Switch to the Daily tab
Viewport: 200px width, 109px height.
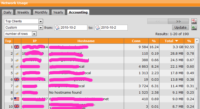pyautogui.click(x=8, y=12)
